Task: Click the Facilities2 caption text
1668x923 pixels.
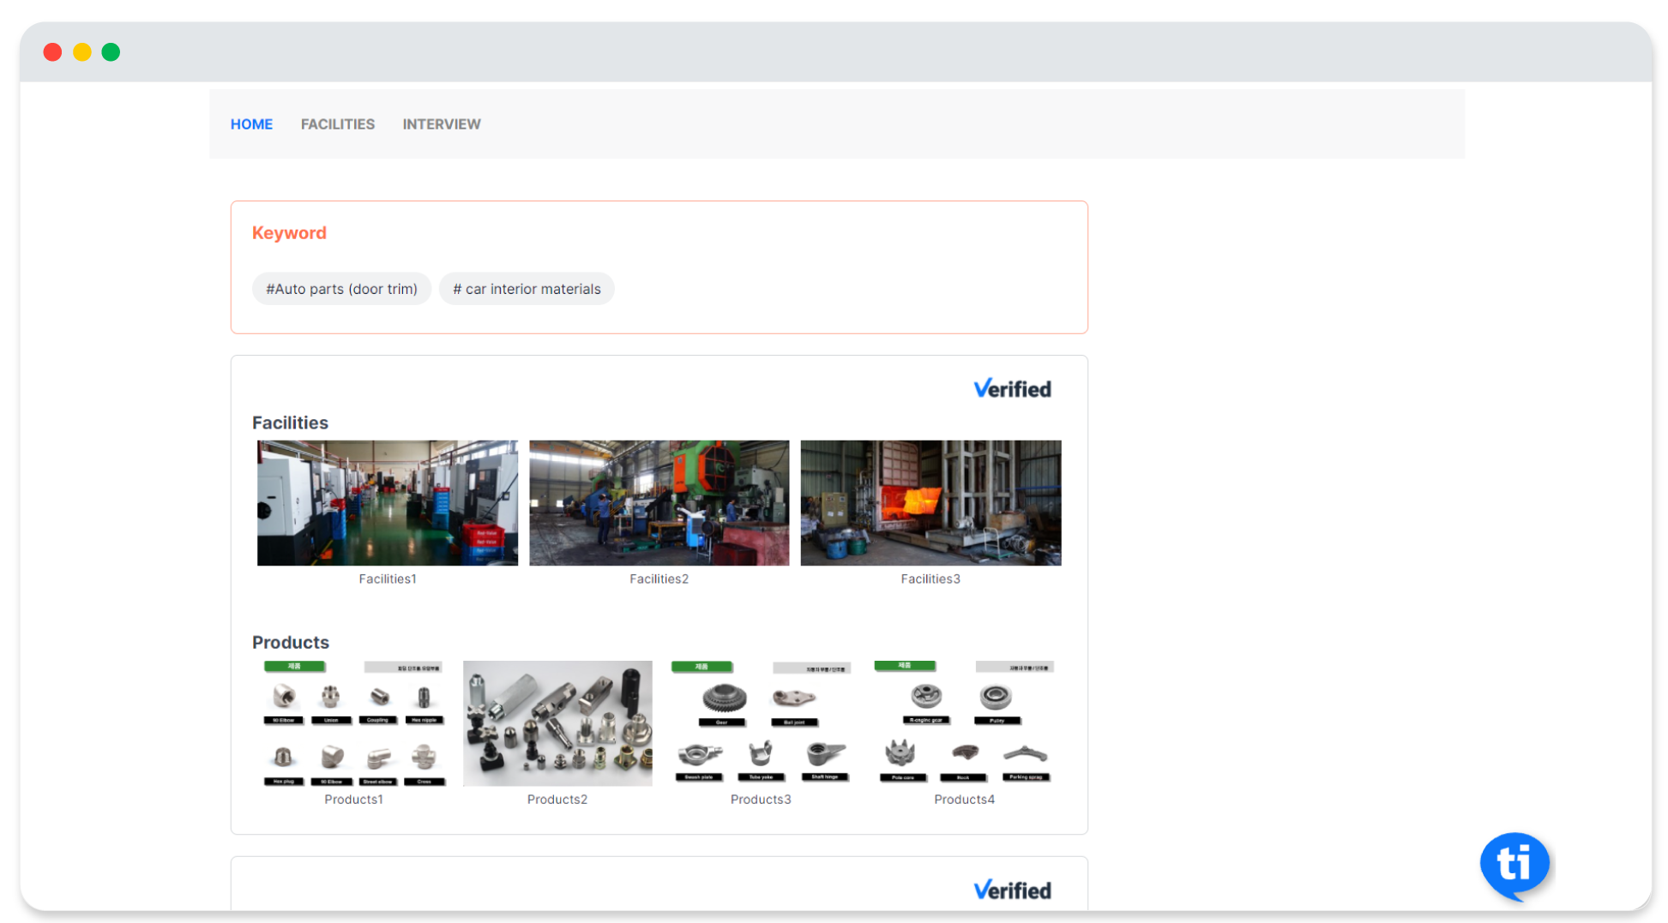Action: 659,579
